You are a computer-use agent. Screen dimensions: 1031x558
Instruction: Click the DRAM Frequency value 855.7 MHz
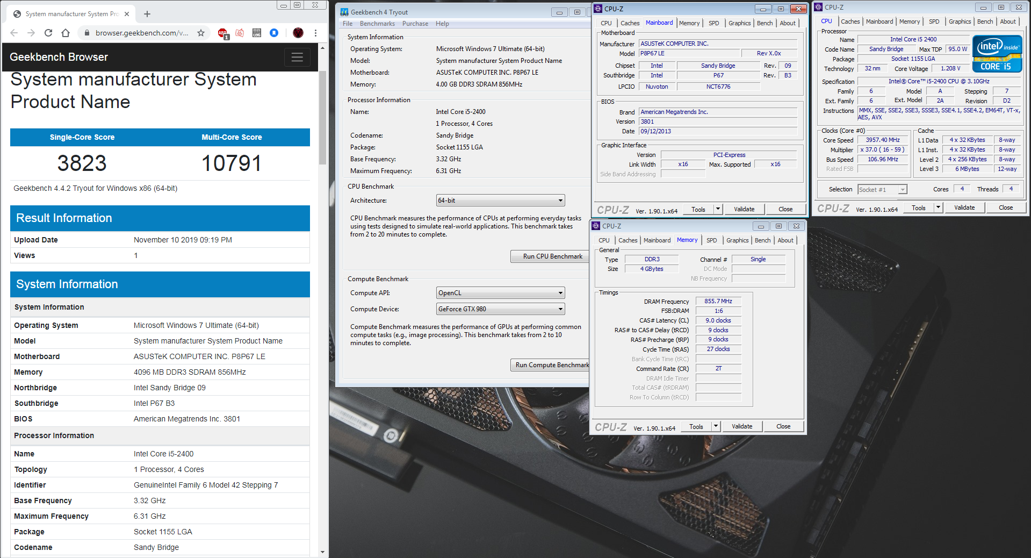point(718,301)
